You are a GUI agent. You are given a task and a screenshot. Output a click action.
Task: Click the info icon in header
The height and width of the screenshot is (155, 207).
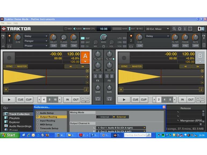[185, 29]
